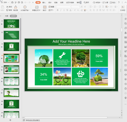Click the Increase Font Size icon
The width and height of the screenshot is (127, 122).
point(82,7)
